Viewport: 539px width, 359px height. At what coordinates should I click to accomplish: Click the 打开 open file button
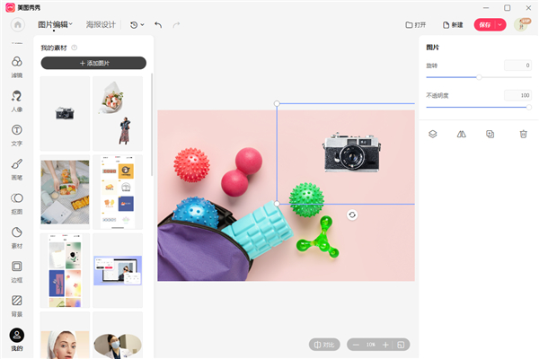click(x=415, y=24)
